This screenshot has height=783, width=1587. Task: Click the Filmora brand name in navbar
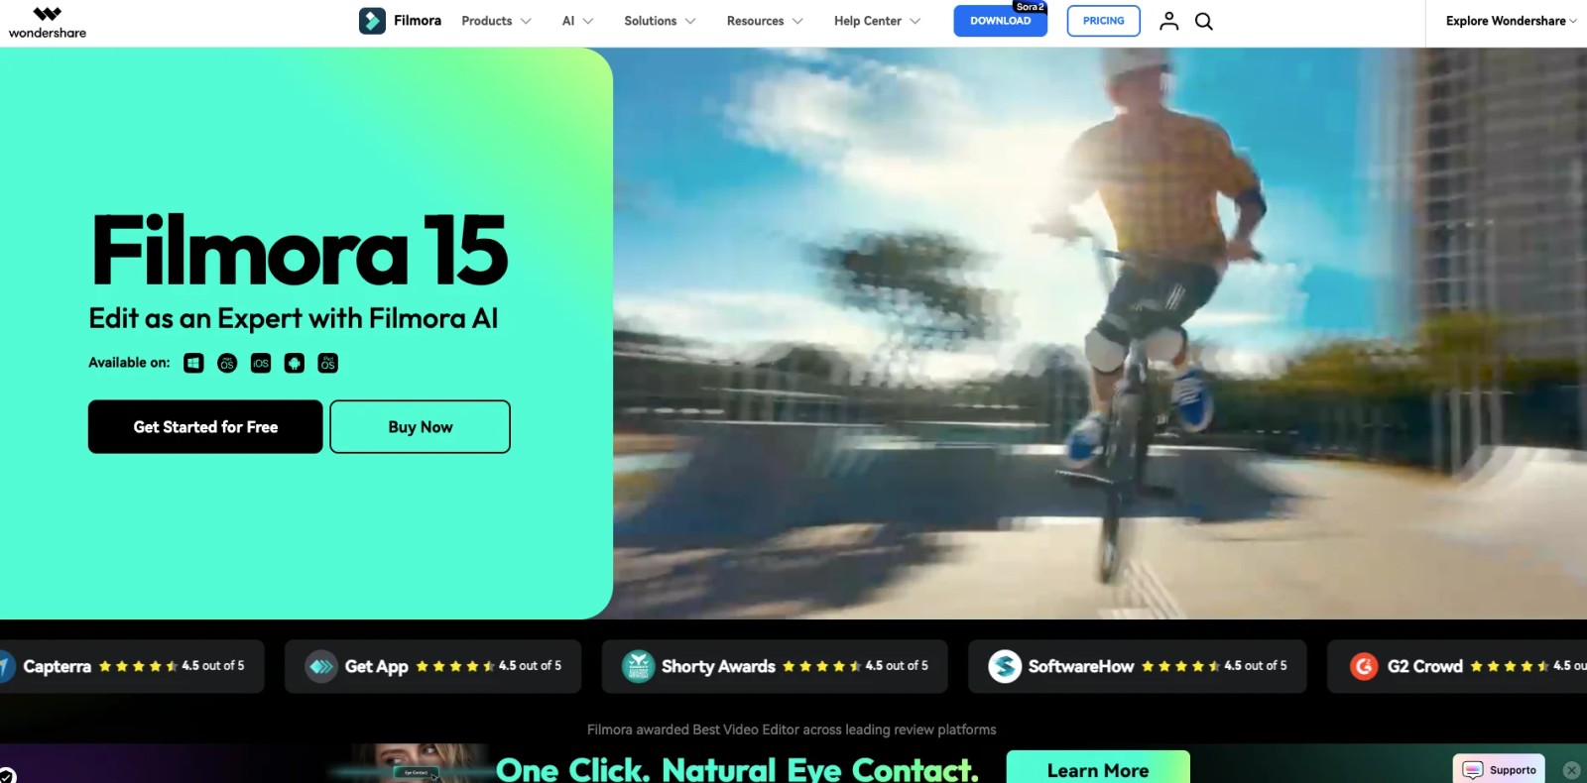(418, 21)
